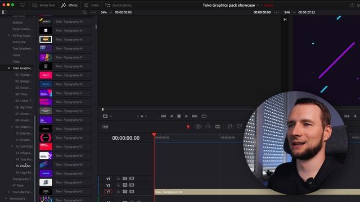Disable the V3 video track

pos(132,178)
